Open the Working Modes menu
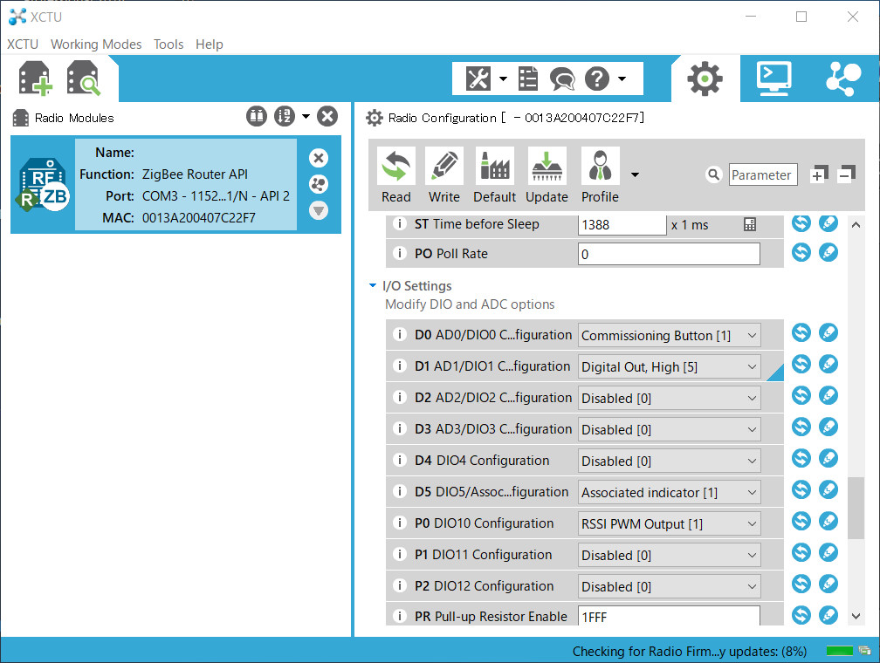Viewport: 880px width, 663px height. point(96,44)
